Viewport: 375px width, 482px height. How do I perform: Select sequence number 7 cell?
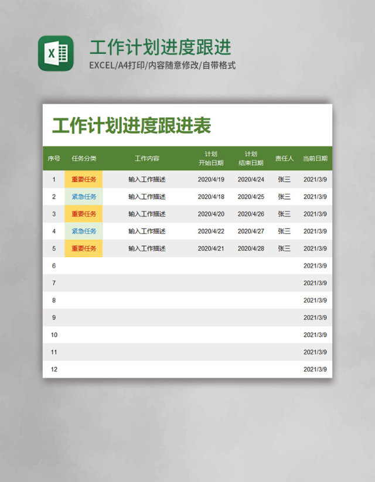[54, 283]
